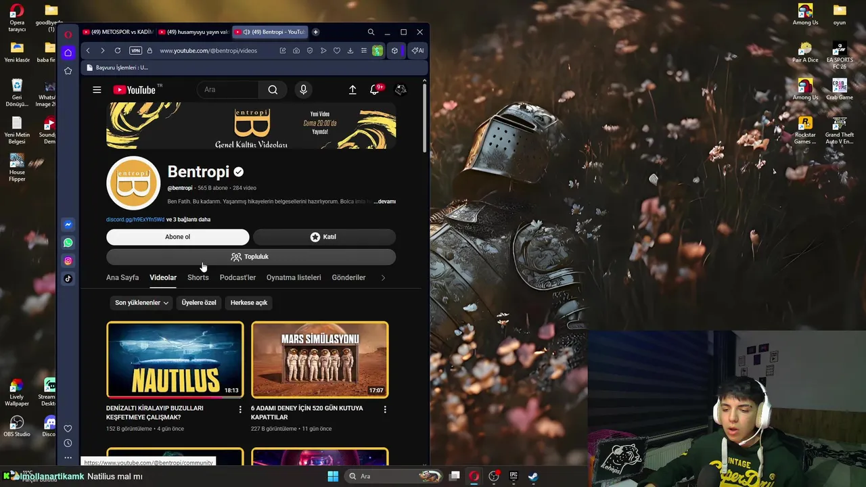Click the NAUTILUS video thumbnail
866x487 pixels.
coord(175,360)
